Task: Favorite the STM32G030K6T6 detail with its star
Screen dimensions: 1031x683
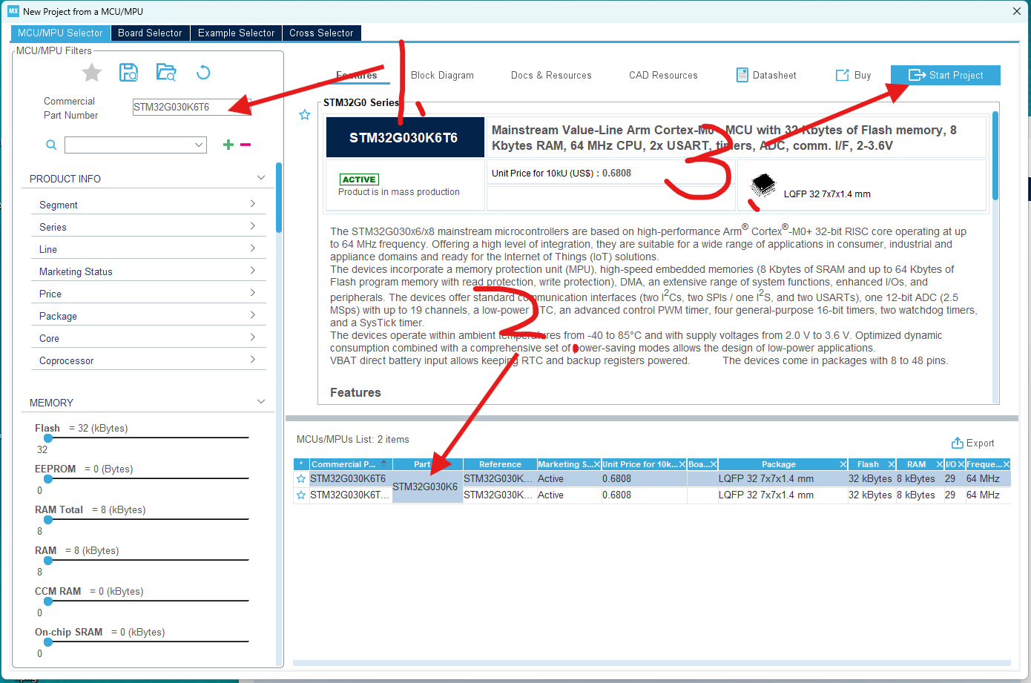Action: (x=304, y=115)
